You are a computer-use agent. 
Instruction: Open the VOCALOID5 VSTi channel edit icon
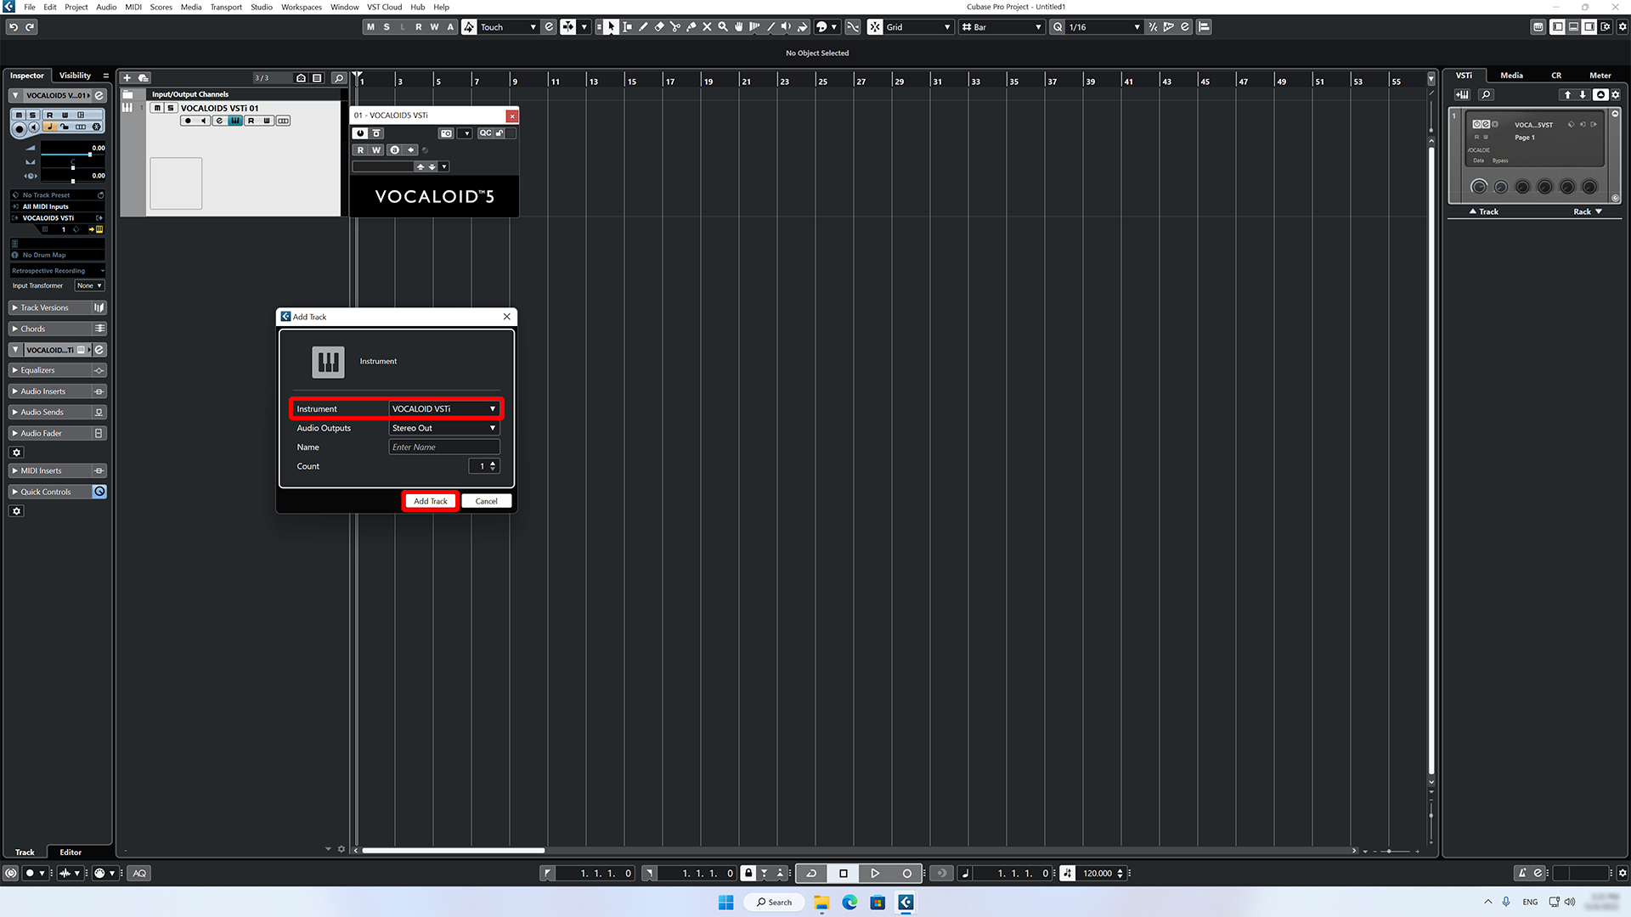219,121
